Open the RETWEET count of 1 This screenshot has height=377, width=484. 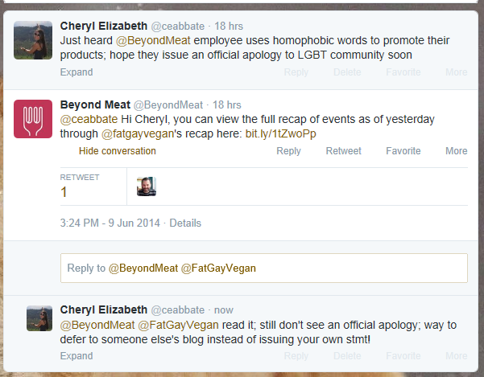pyautogui.click(x=80, y=186)
